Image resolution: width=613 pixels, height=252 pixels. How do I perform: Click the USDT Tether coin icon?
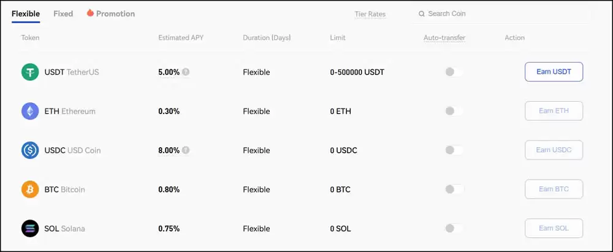[30, 72]
